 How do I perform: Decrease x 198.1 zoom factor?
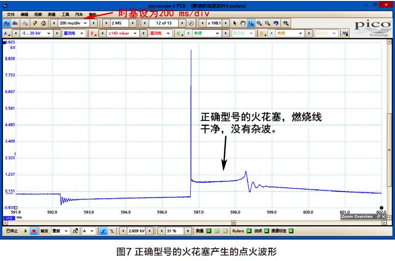[x=203, y=23]
